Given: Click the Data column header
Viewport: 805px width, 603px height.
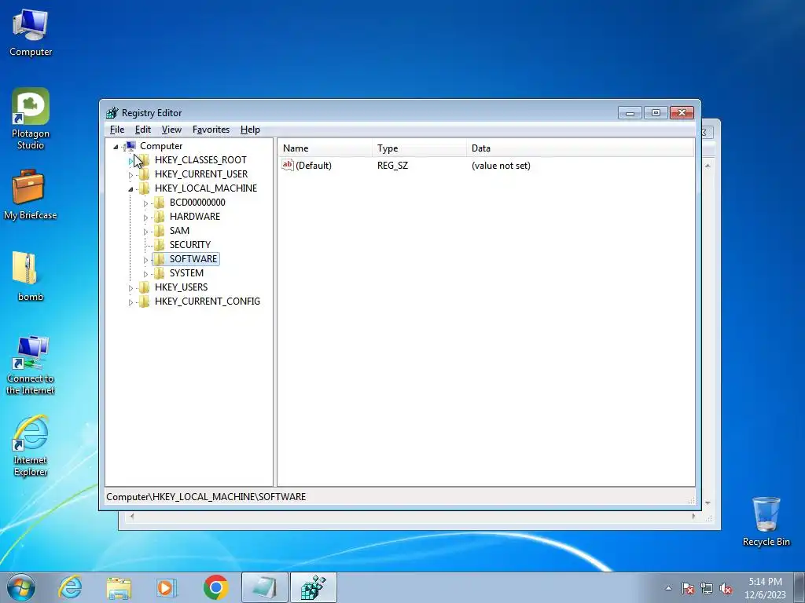Looking at the screenshot, I should [580, 148].
